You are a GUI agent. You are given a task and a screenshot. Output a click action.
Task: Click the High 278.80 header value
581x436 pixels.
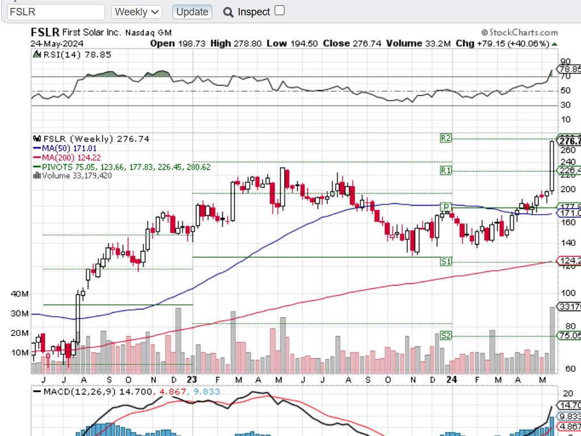pyautogui.click(x=236, y=43)
